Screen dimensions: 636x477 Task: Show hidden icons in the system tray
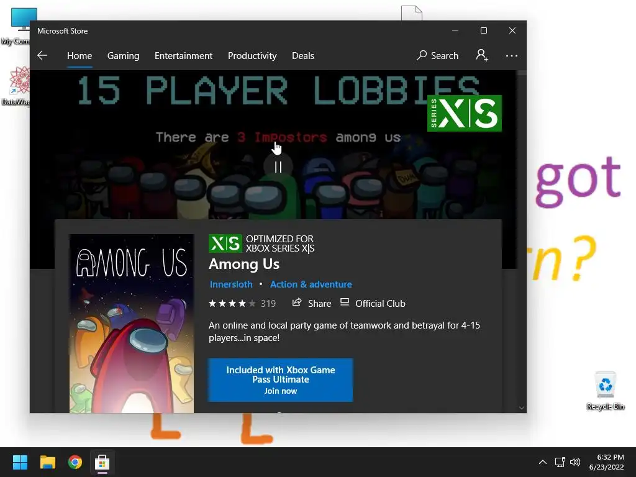[543, 462]
